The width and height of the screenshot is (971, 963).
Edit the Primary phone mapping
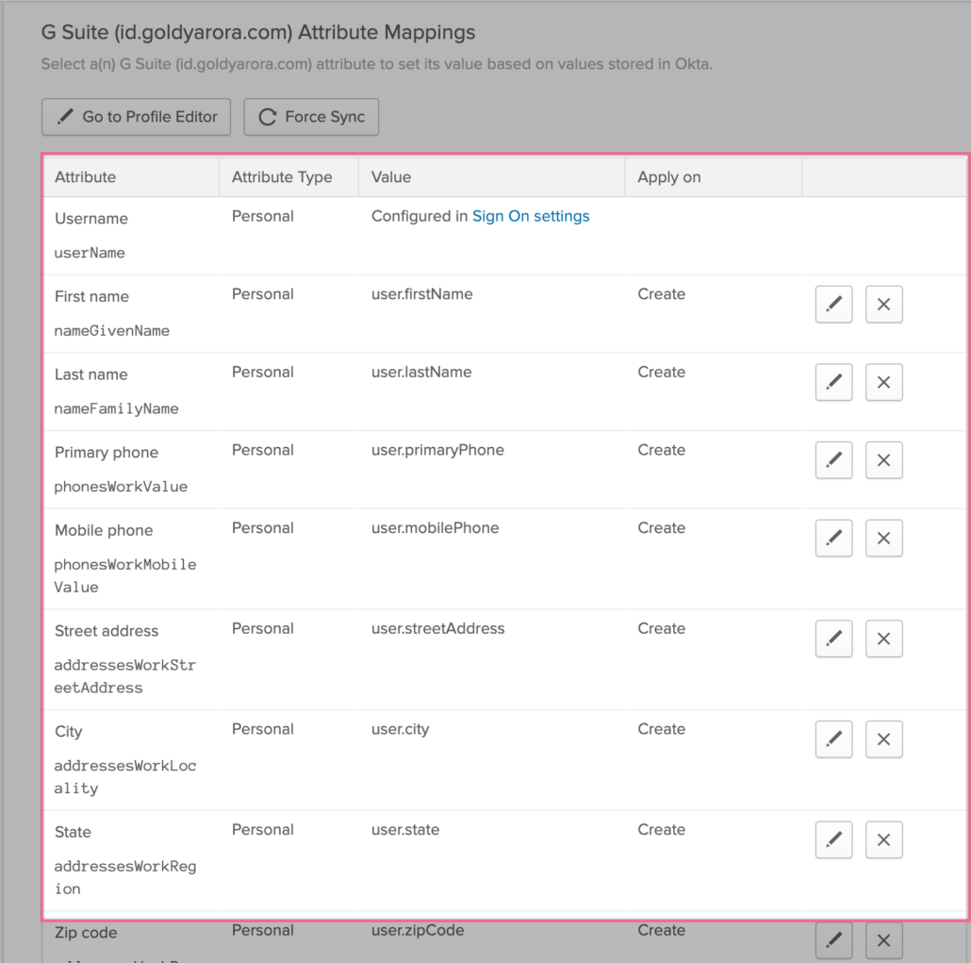coord(833,460)
